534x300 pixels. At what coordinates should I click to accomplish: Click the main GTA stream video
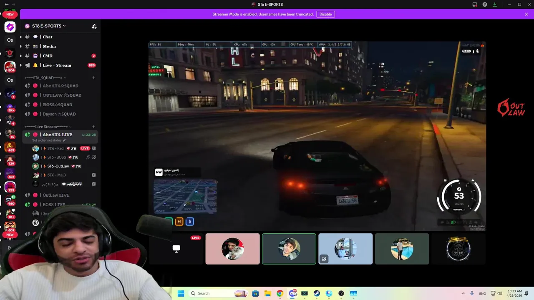317,136
